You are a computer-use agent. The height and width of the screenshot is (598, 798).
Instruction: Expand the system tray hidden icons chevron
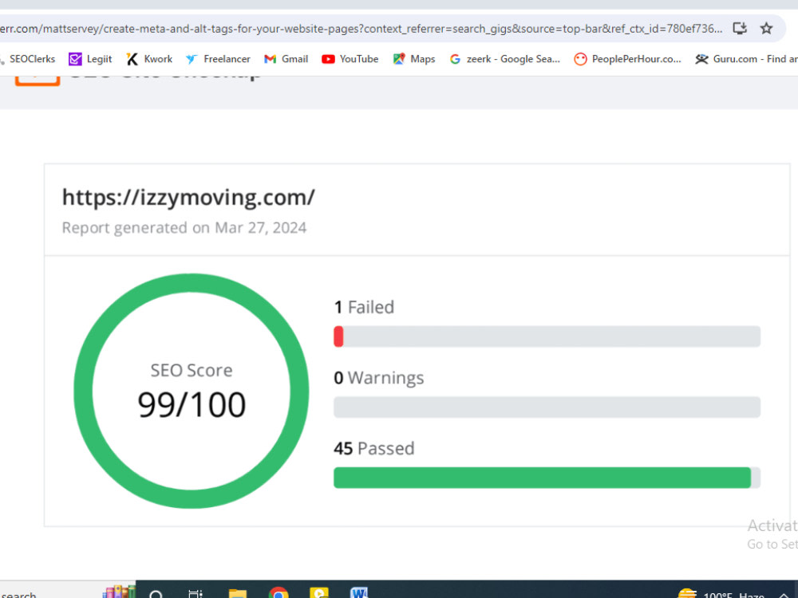[x=784, y=595]
